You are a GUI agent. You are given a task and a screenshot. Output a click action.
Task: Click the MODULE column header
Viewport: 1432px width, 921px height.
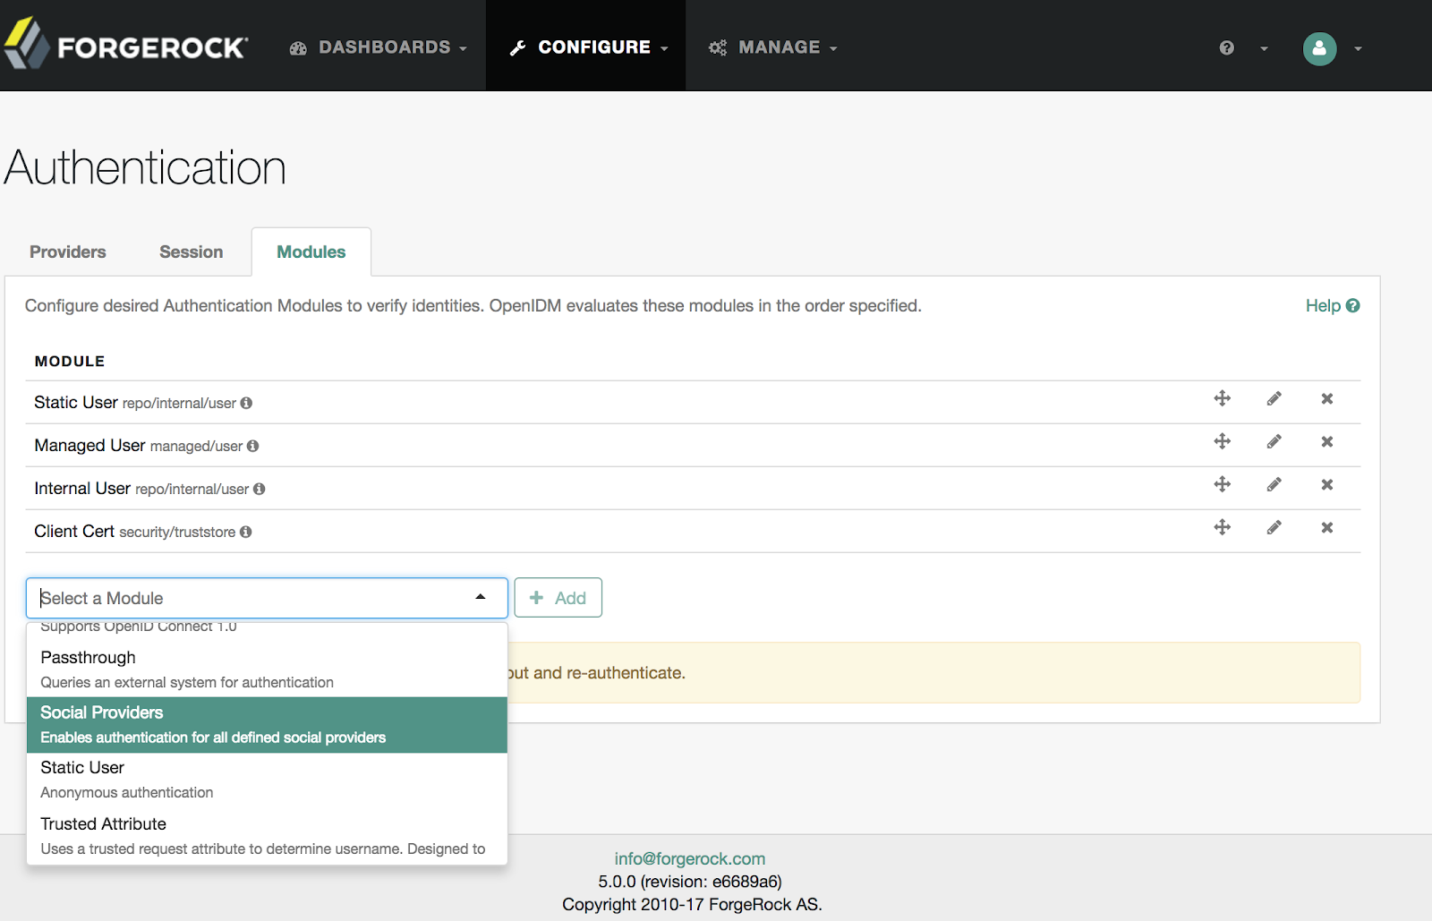[70, 362]
